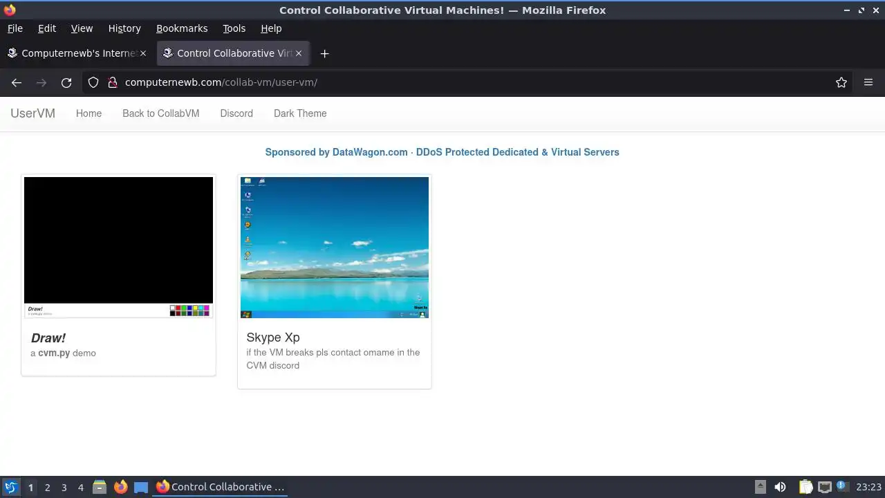This screenshot has height=498, width=885.
Task: Click the removable media tray icon
Action: coord(761,487)
